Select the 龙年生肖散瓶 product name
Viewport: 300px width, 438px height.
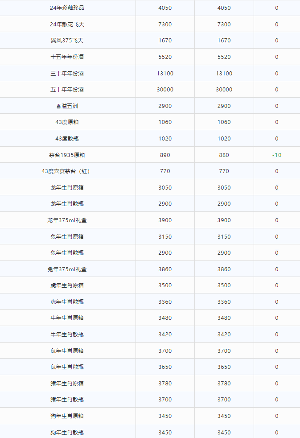pos(67,204)
